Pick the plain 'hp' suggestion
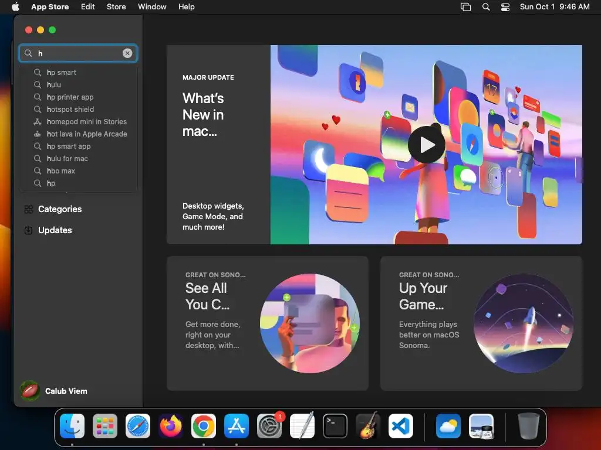601x450 pixels. 78,183
